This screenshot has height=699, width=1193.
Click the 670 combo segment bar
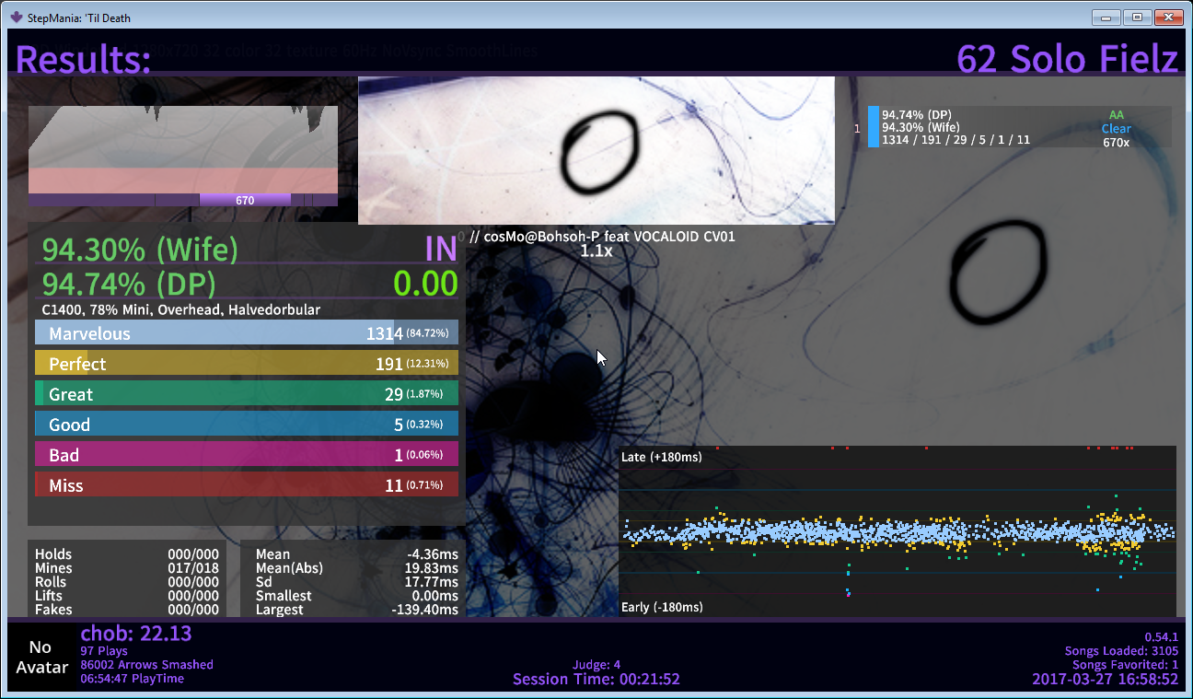(245, 200)
